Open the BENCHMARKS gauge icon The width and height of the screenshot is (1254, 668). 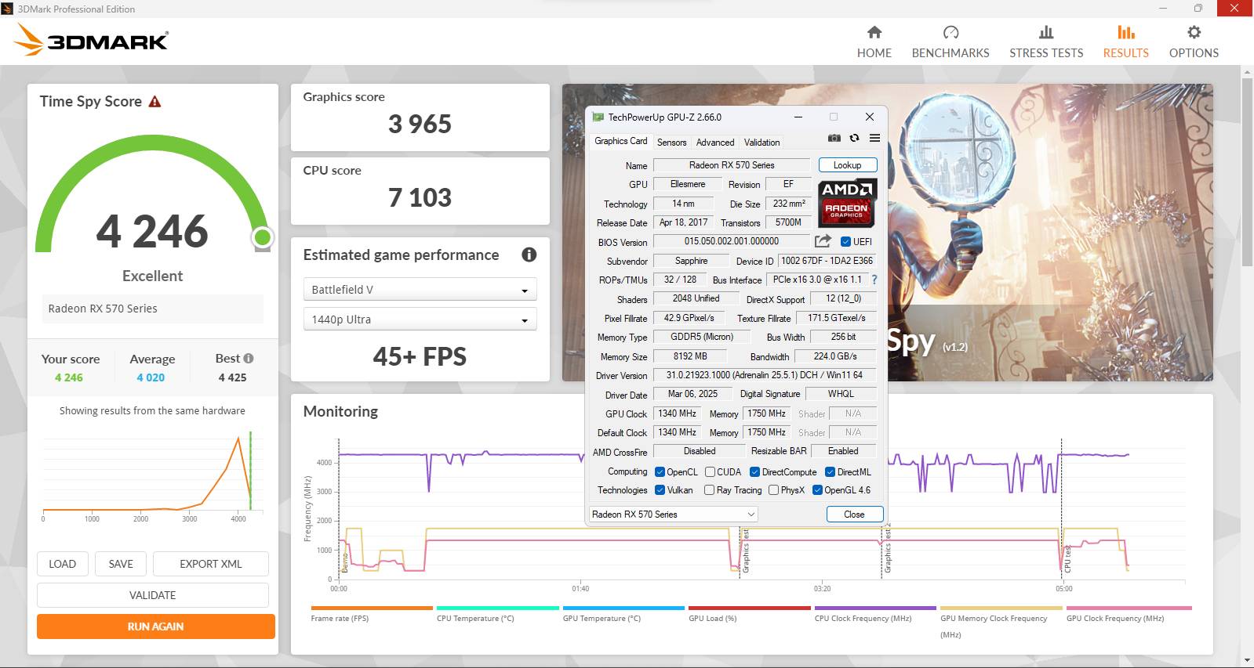pos(950,32)
